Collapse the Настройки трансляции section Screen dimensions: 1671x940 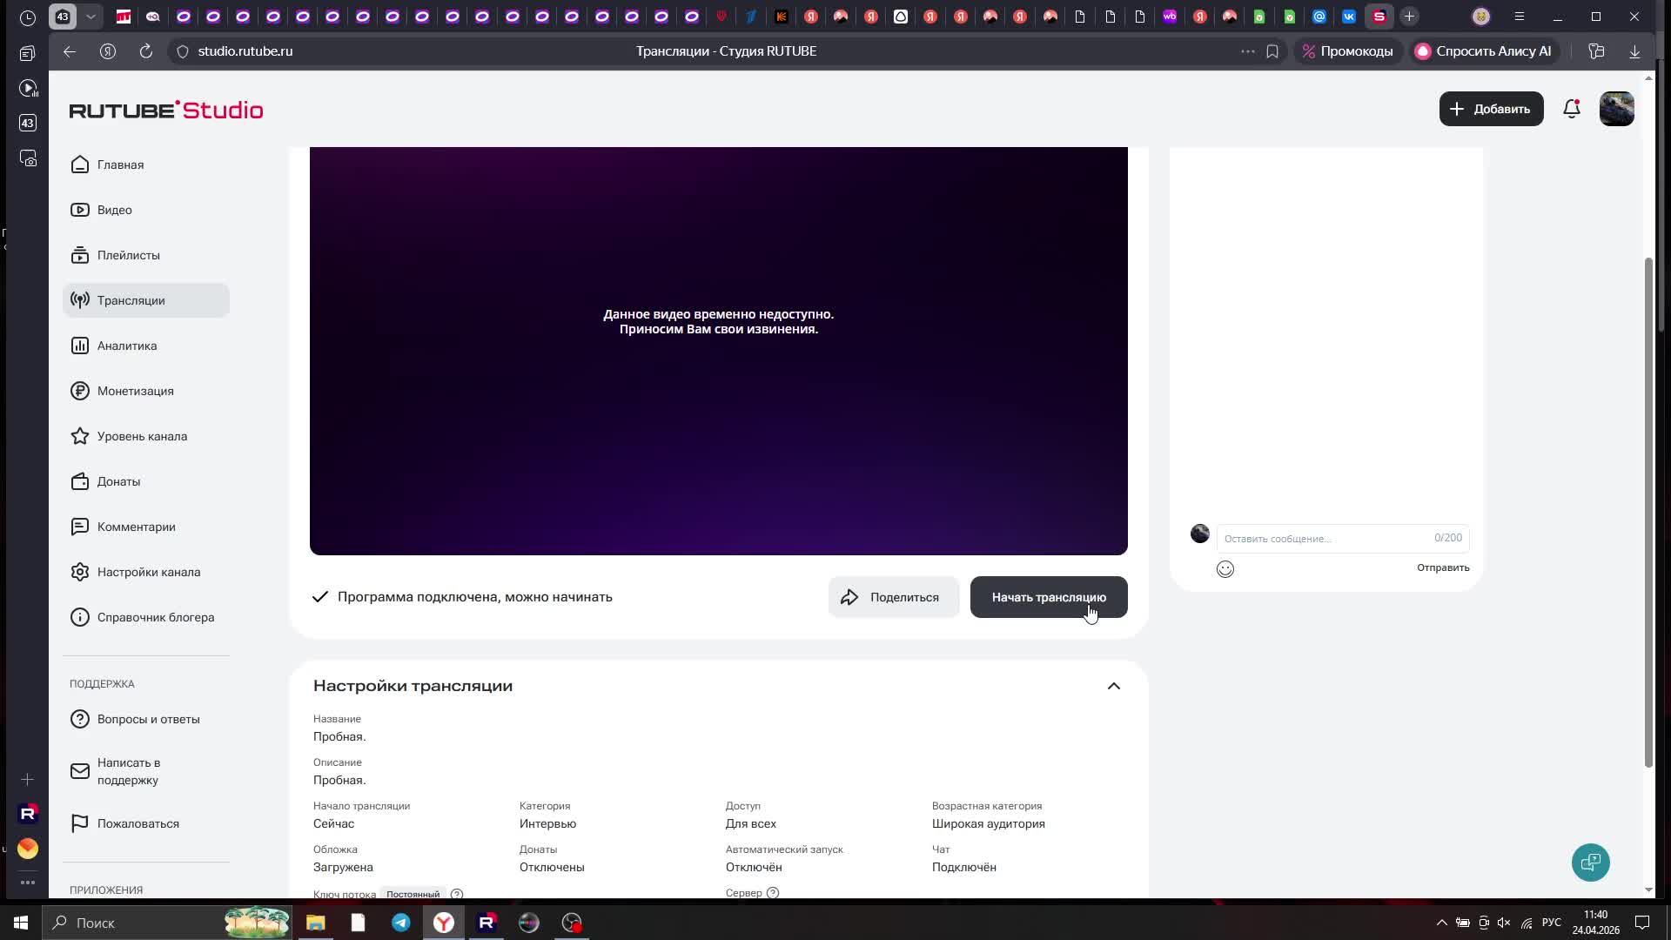click(1113, 687)
